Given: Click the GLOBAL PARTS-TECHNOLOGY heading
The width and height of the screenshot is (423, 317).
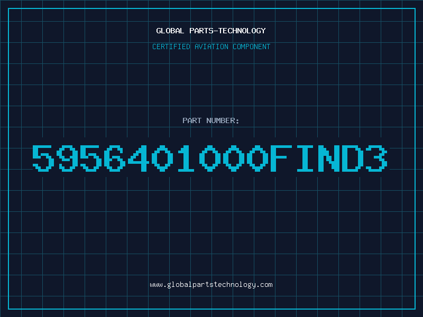Looking at the screenshot, I should 211,31.
